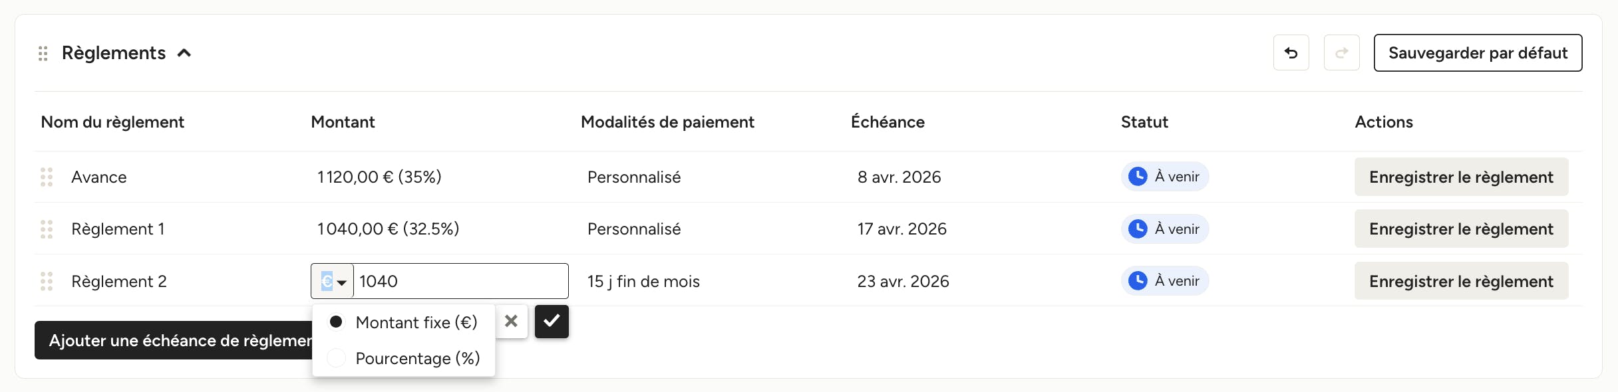Collapse the Règlements section chevron

[x=184, y=53]
